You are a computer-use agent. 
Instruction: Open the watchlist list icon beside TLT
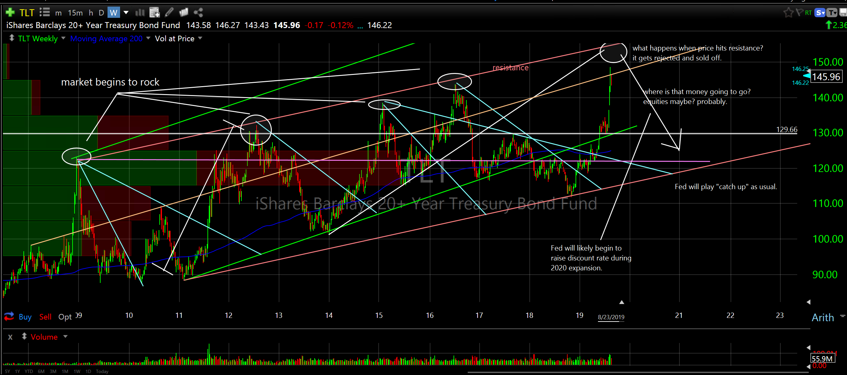coord(45,13)
